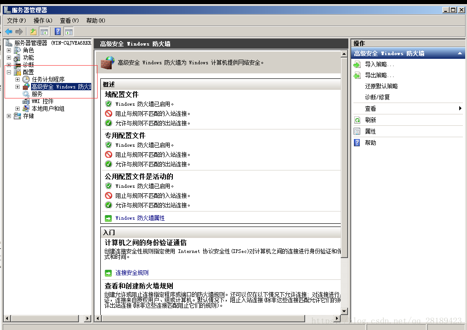Click 刷新 in actions pane
This screenshot has height=330, width=467.
[x=370, y=120]
